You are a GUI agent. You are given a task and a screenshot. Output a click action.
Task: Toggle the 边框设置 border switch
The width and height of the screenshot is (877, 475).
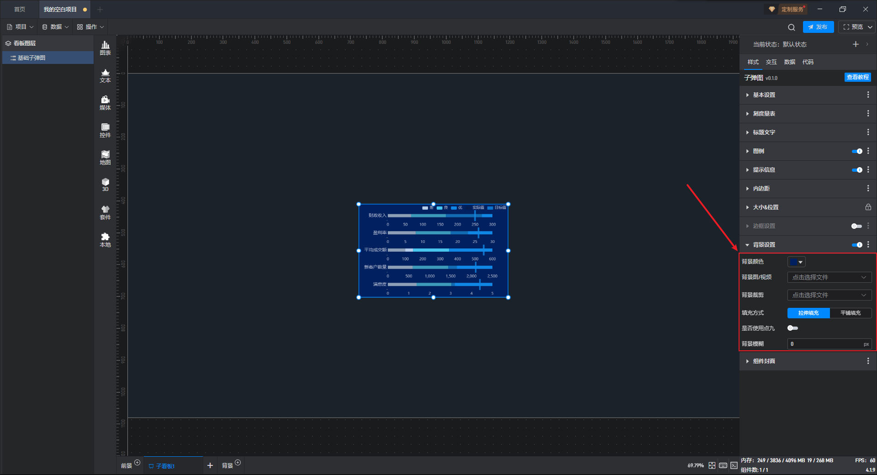click(857, 226)
